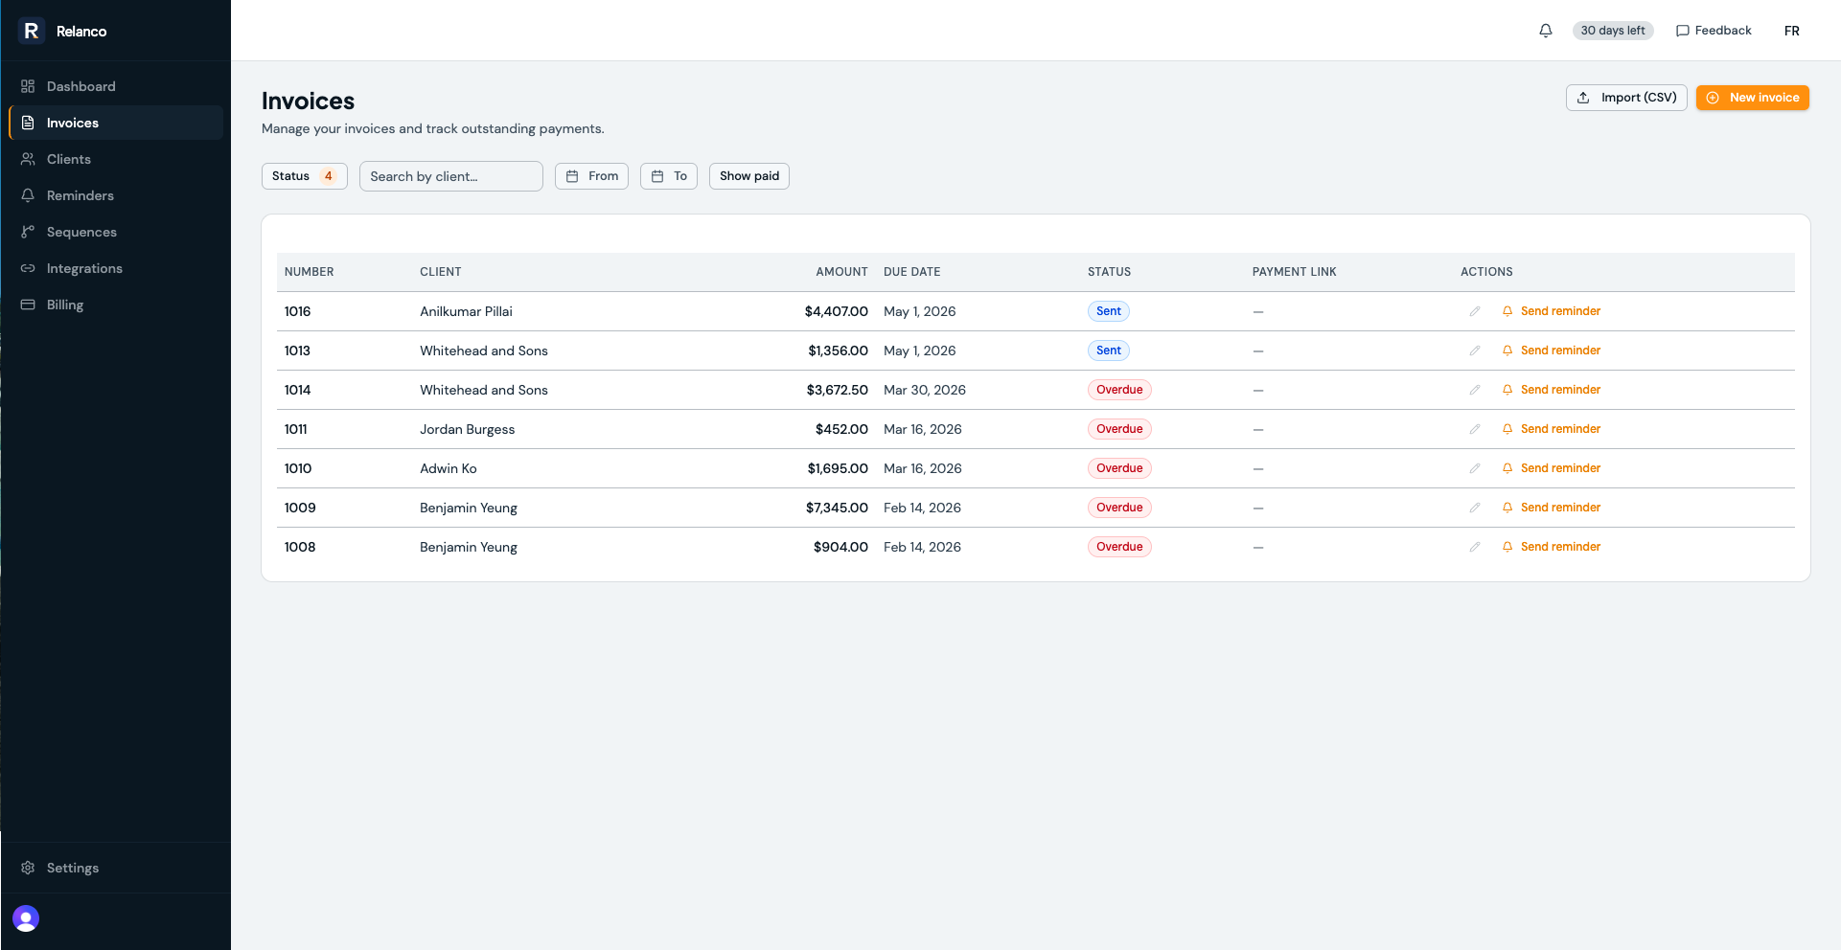Click due date Mar 30, 2026
The height and width of the screenshot is (950, 1841).
tap(925, 390)
